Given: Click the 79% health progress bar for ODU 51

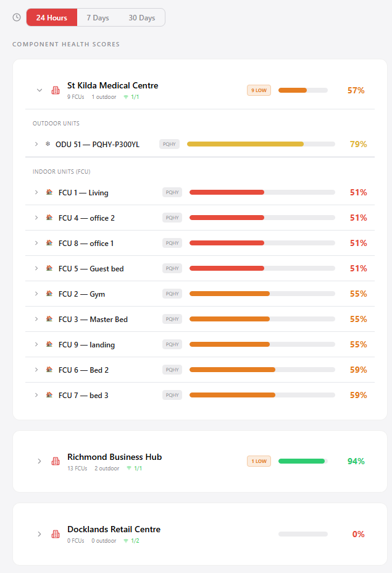Looking at the screenshot, I should pyautogui.click(x=261, y=144).
